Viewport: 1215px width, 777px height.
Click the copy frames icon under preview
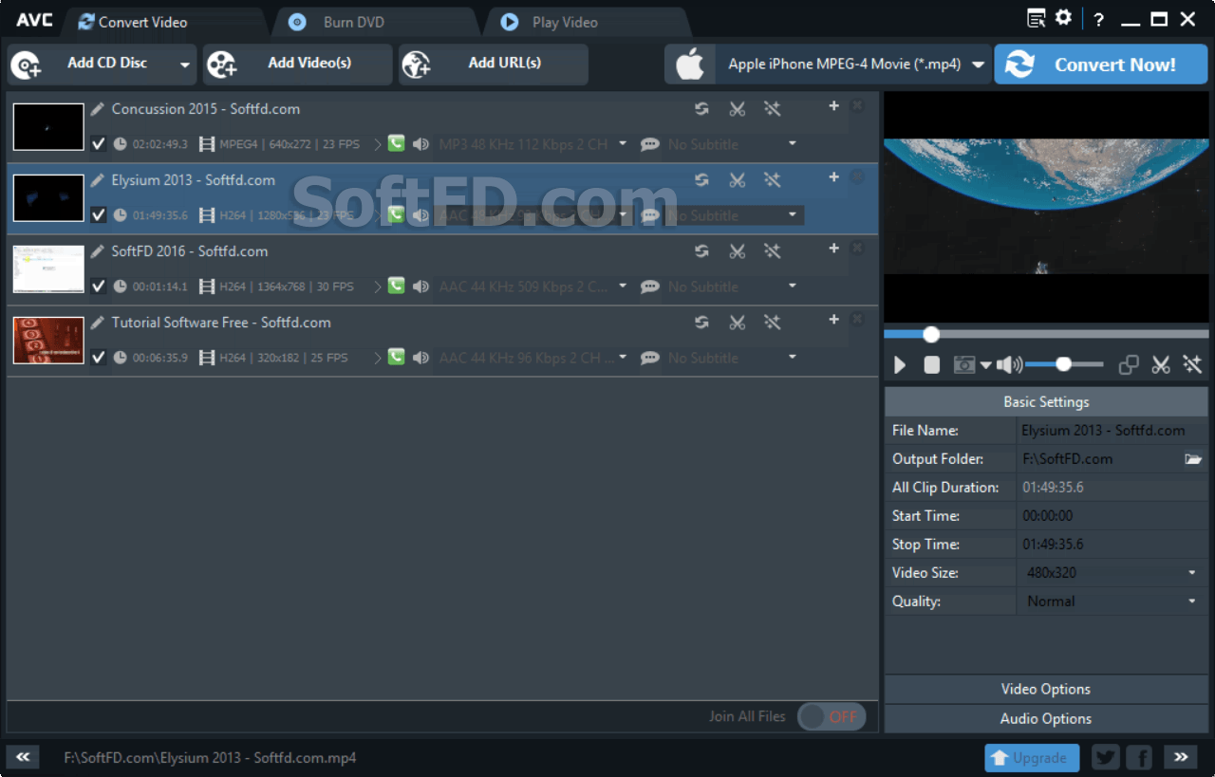pos(1129,364)
